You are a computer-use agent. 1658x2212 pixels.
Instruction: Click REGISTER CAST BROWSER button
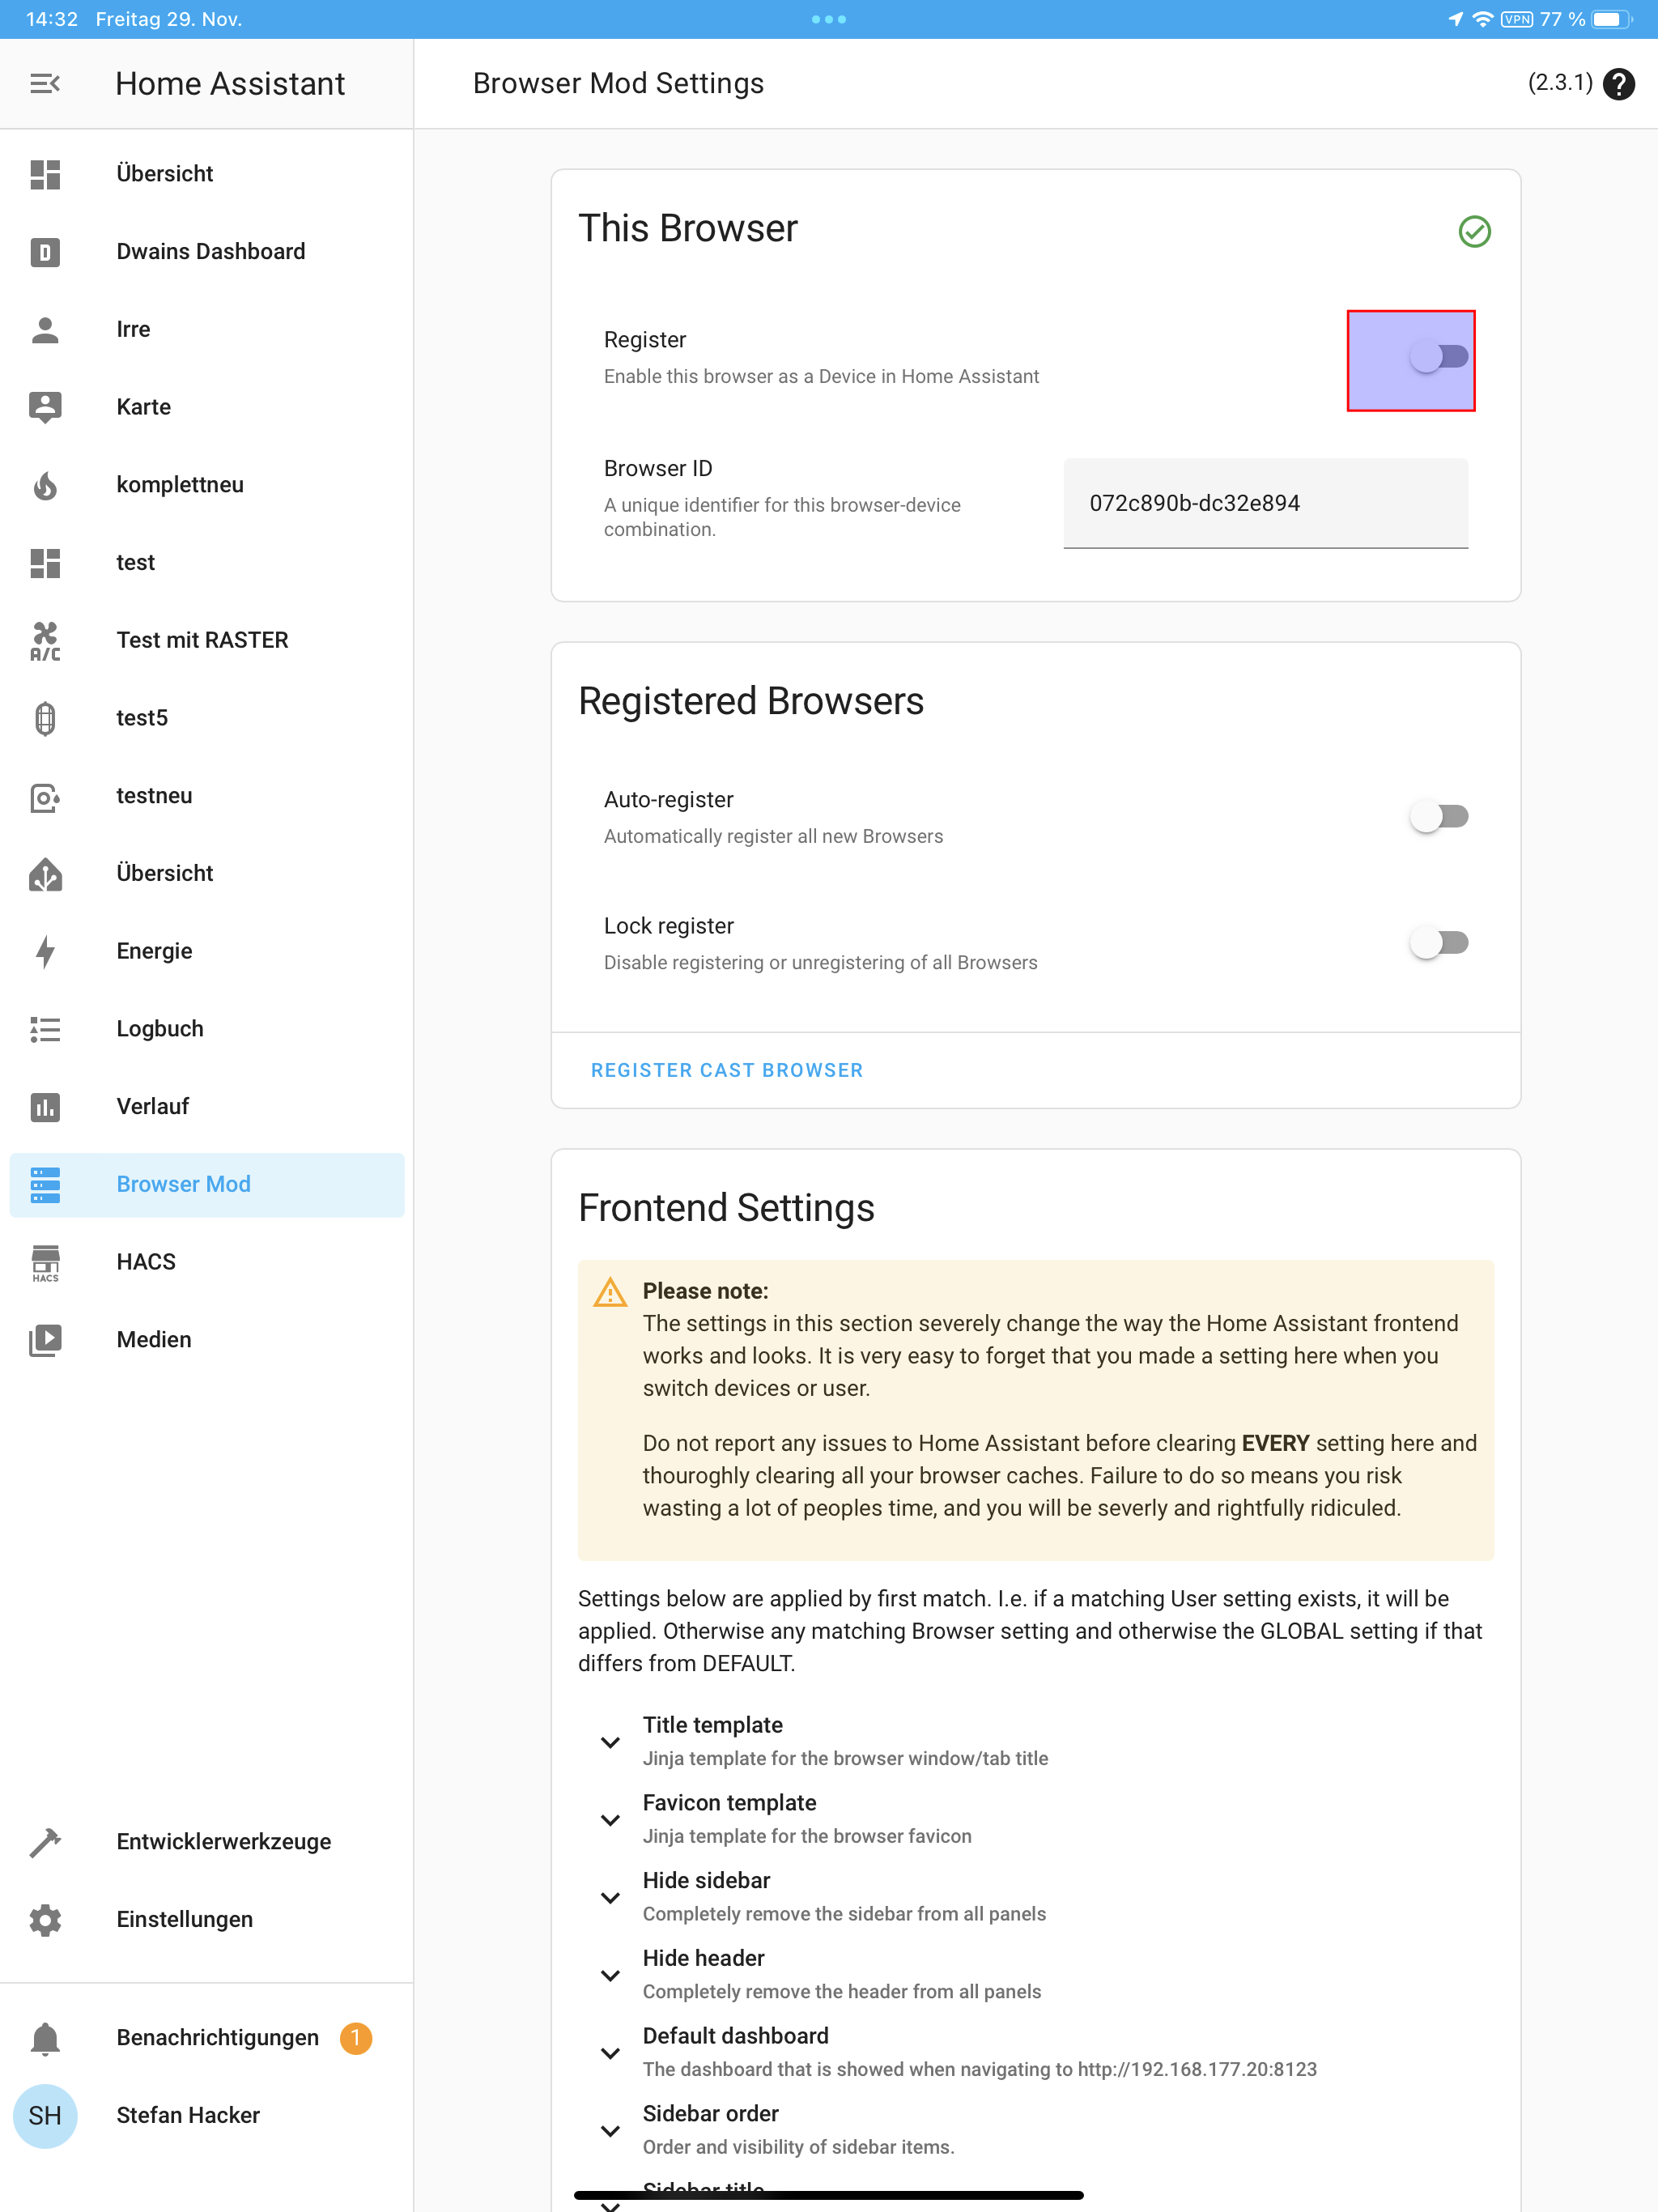pyautogui.click(x=726, y=1070)
